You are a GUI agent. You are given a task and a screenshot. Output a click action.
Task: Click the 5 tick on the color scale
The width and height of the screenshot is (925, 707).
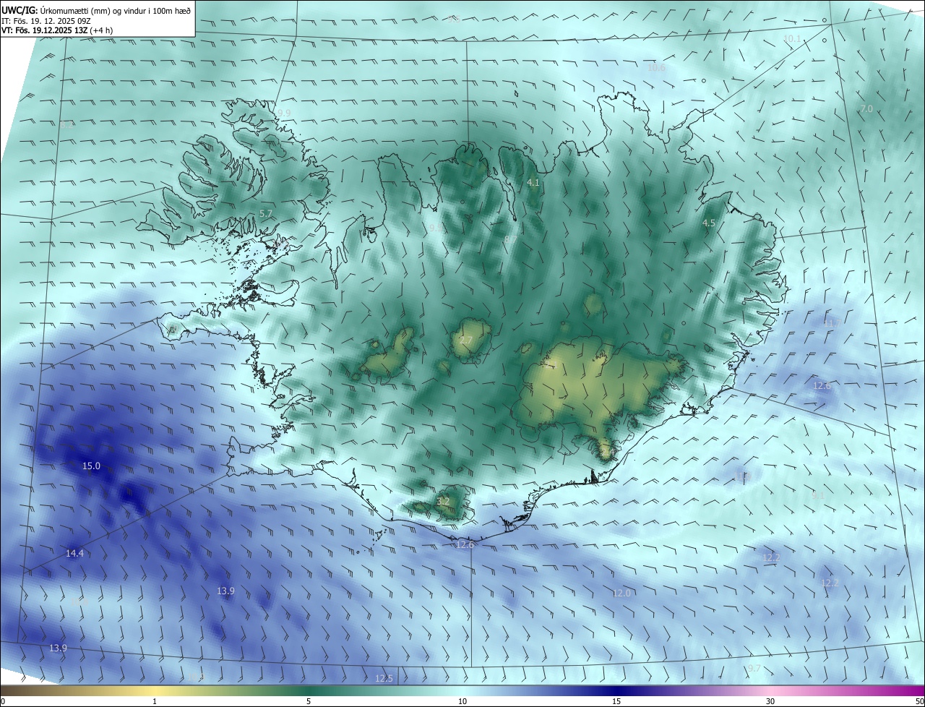point(309,701)
